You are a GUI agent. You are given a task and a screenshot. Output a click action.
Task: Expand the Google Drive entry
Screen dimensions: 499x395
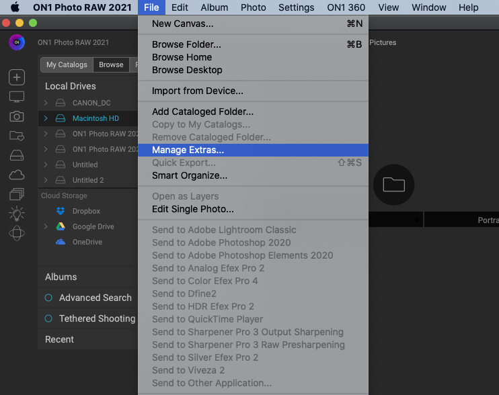tap(46, 226)
